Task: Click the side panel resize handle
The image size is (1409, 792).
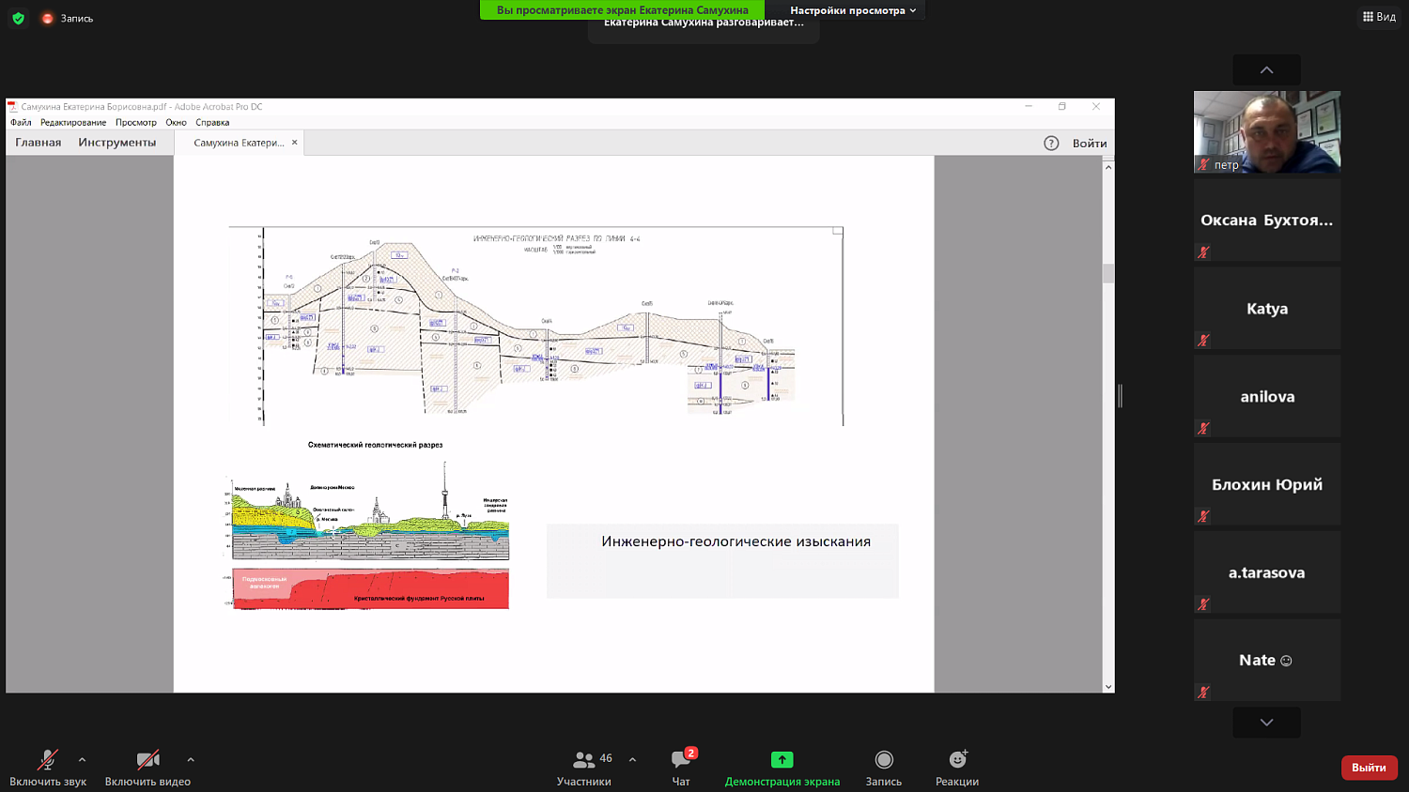Action: (x=1120, y=396)
